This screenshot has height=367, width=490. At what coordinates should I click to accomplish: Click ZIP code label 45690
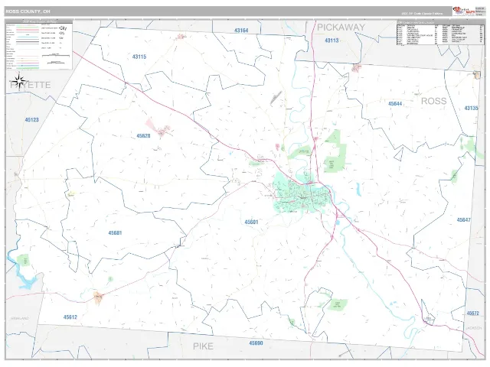coord(256,343)
